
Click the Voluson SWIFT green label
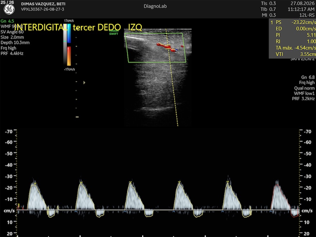pos(114,32)
